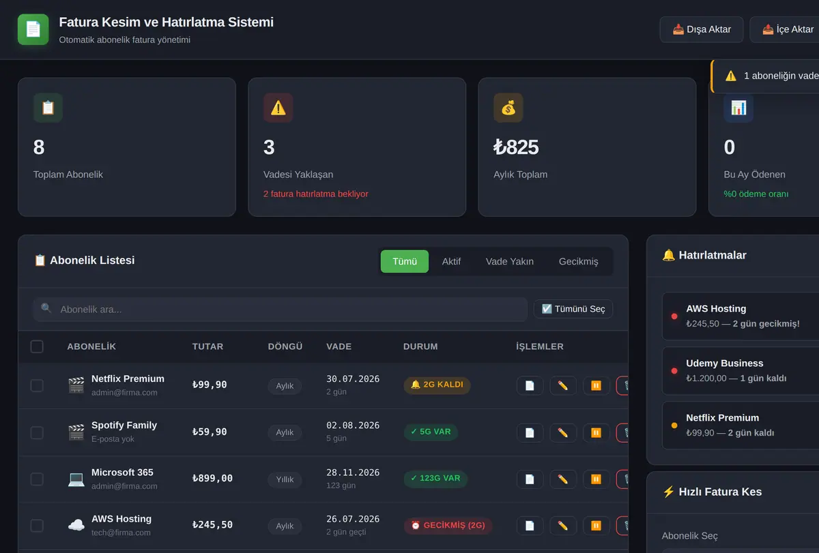Pause the Netflix Premium subscription
Image resolution: width=819 pixels, height=553 pixels.
pos(596,385)
